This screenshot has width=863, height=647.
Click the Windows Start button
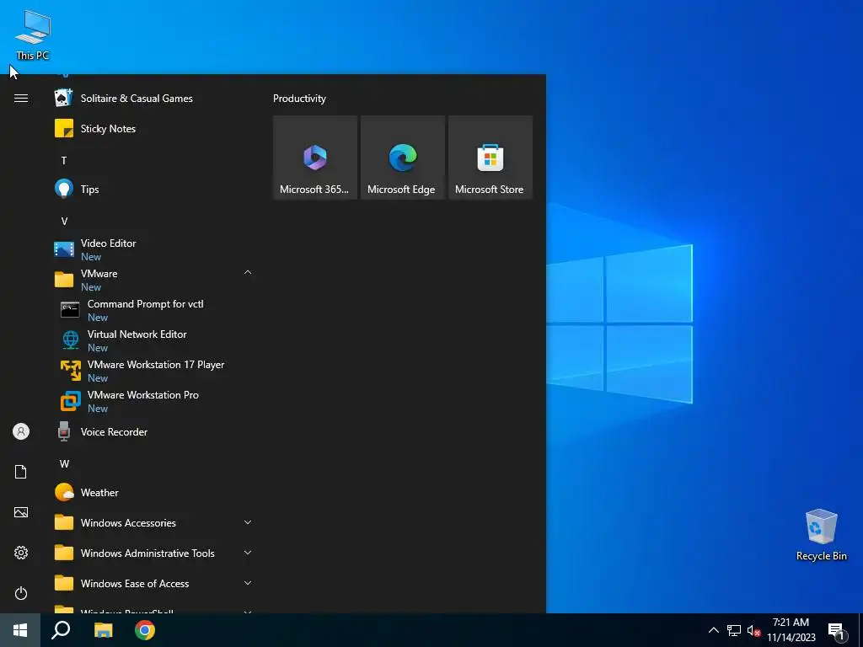pyautogui.click(x=20, y=630)
